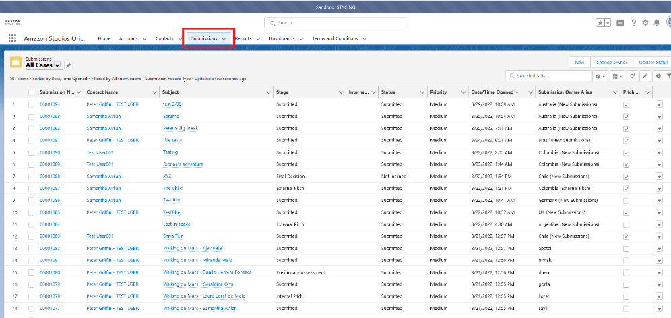Click the New button
The width and height of the screenshot is (671, 318).
pyautogui.click(x=579, y=63)
